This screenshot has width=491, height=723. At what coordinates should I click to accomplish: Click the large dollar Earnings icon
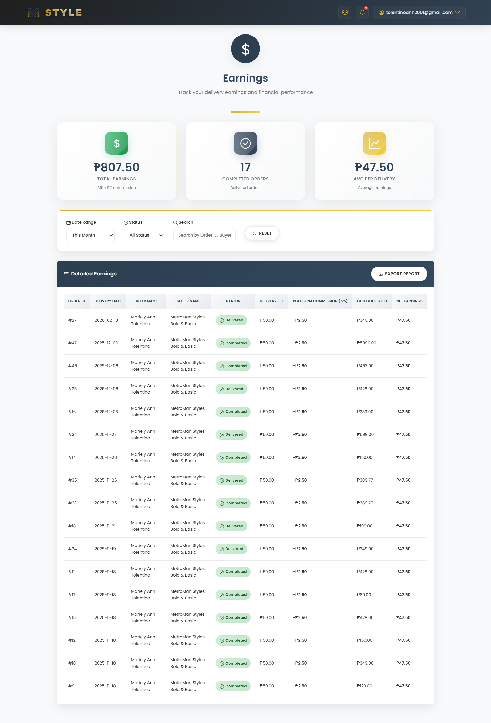point(245,49)
